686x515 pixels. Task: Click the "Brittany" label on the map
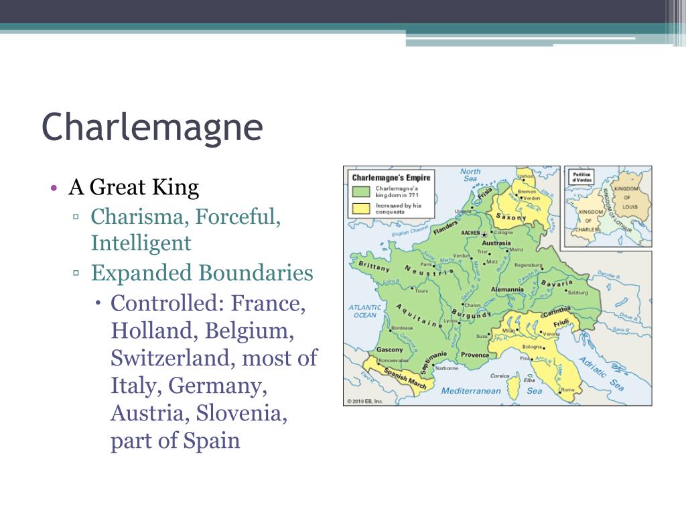[374, 266]
